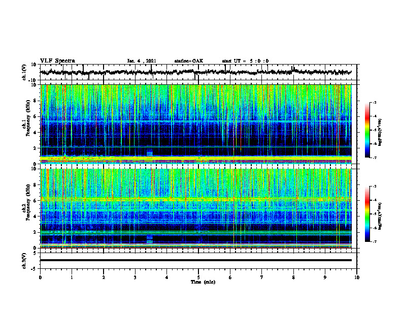This screenshot has width=402, height=311.
Task: Click the ch.3(V) axis label
Action: click(24, 261)
